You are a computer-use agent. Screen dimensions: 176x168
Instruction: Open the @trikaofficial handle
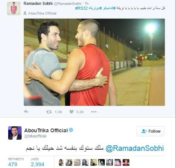35,136
